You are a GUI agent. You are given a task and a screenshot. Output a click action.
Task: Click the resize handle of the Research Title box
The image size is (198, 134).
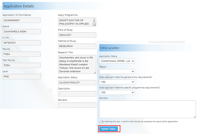(x=95, y=72)
